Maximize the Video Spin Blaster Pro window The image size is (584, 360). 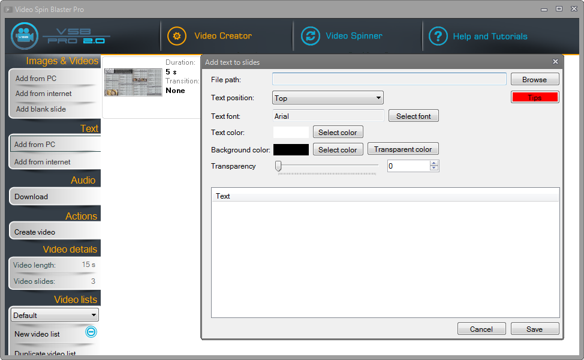pos(559,9)
